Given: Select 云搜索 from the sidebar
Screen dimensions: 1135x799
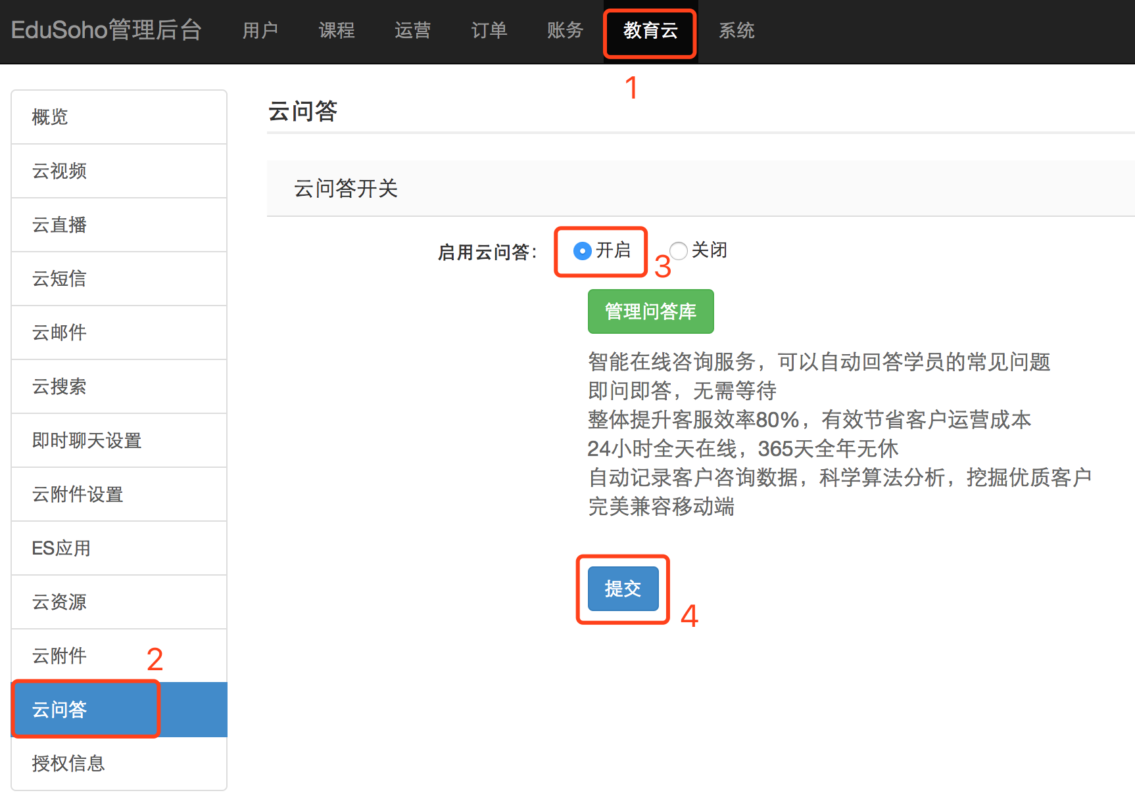Looking at the screenshot, I should pyautogui.click(x=119, y=386).
